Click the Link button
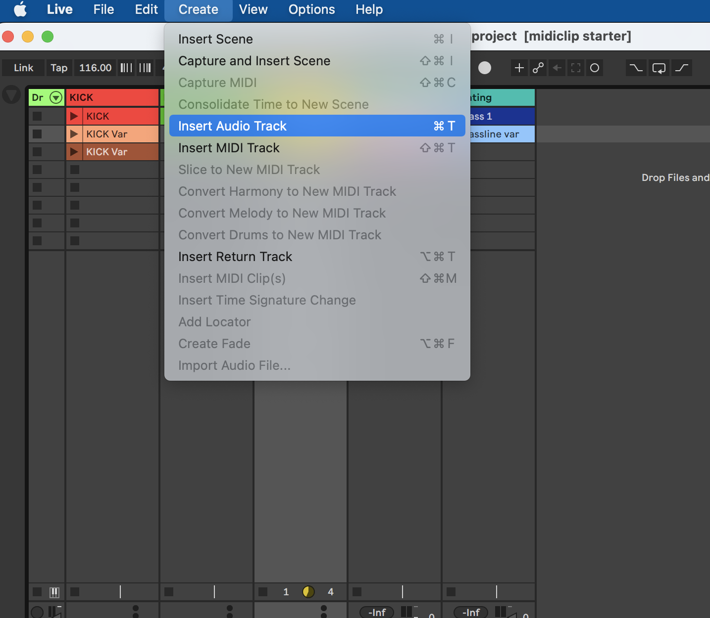The image size is (710, 618). (x=23, y=68)
